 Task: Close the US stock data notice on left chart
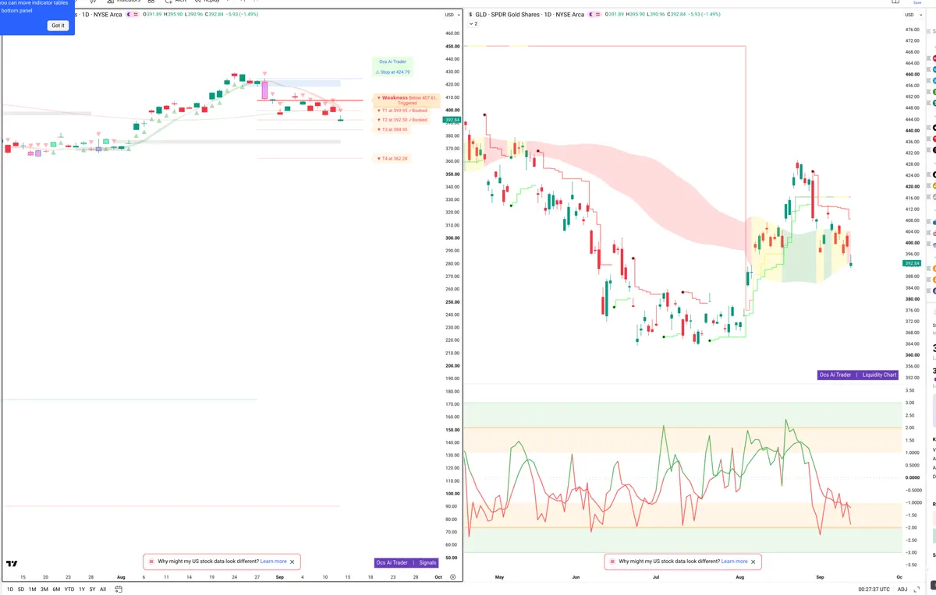click(x=292, y=562)
